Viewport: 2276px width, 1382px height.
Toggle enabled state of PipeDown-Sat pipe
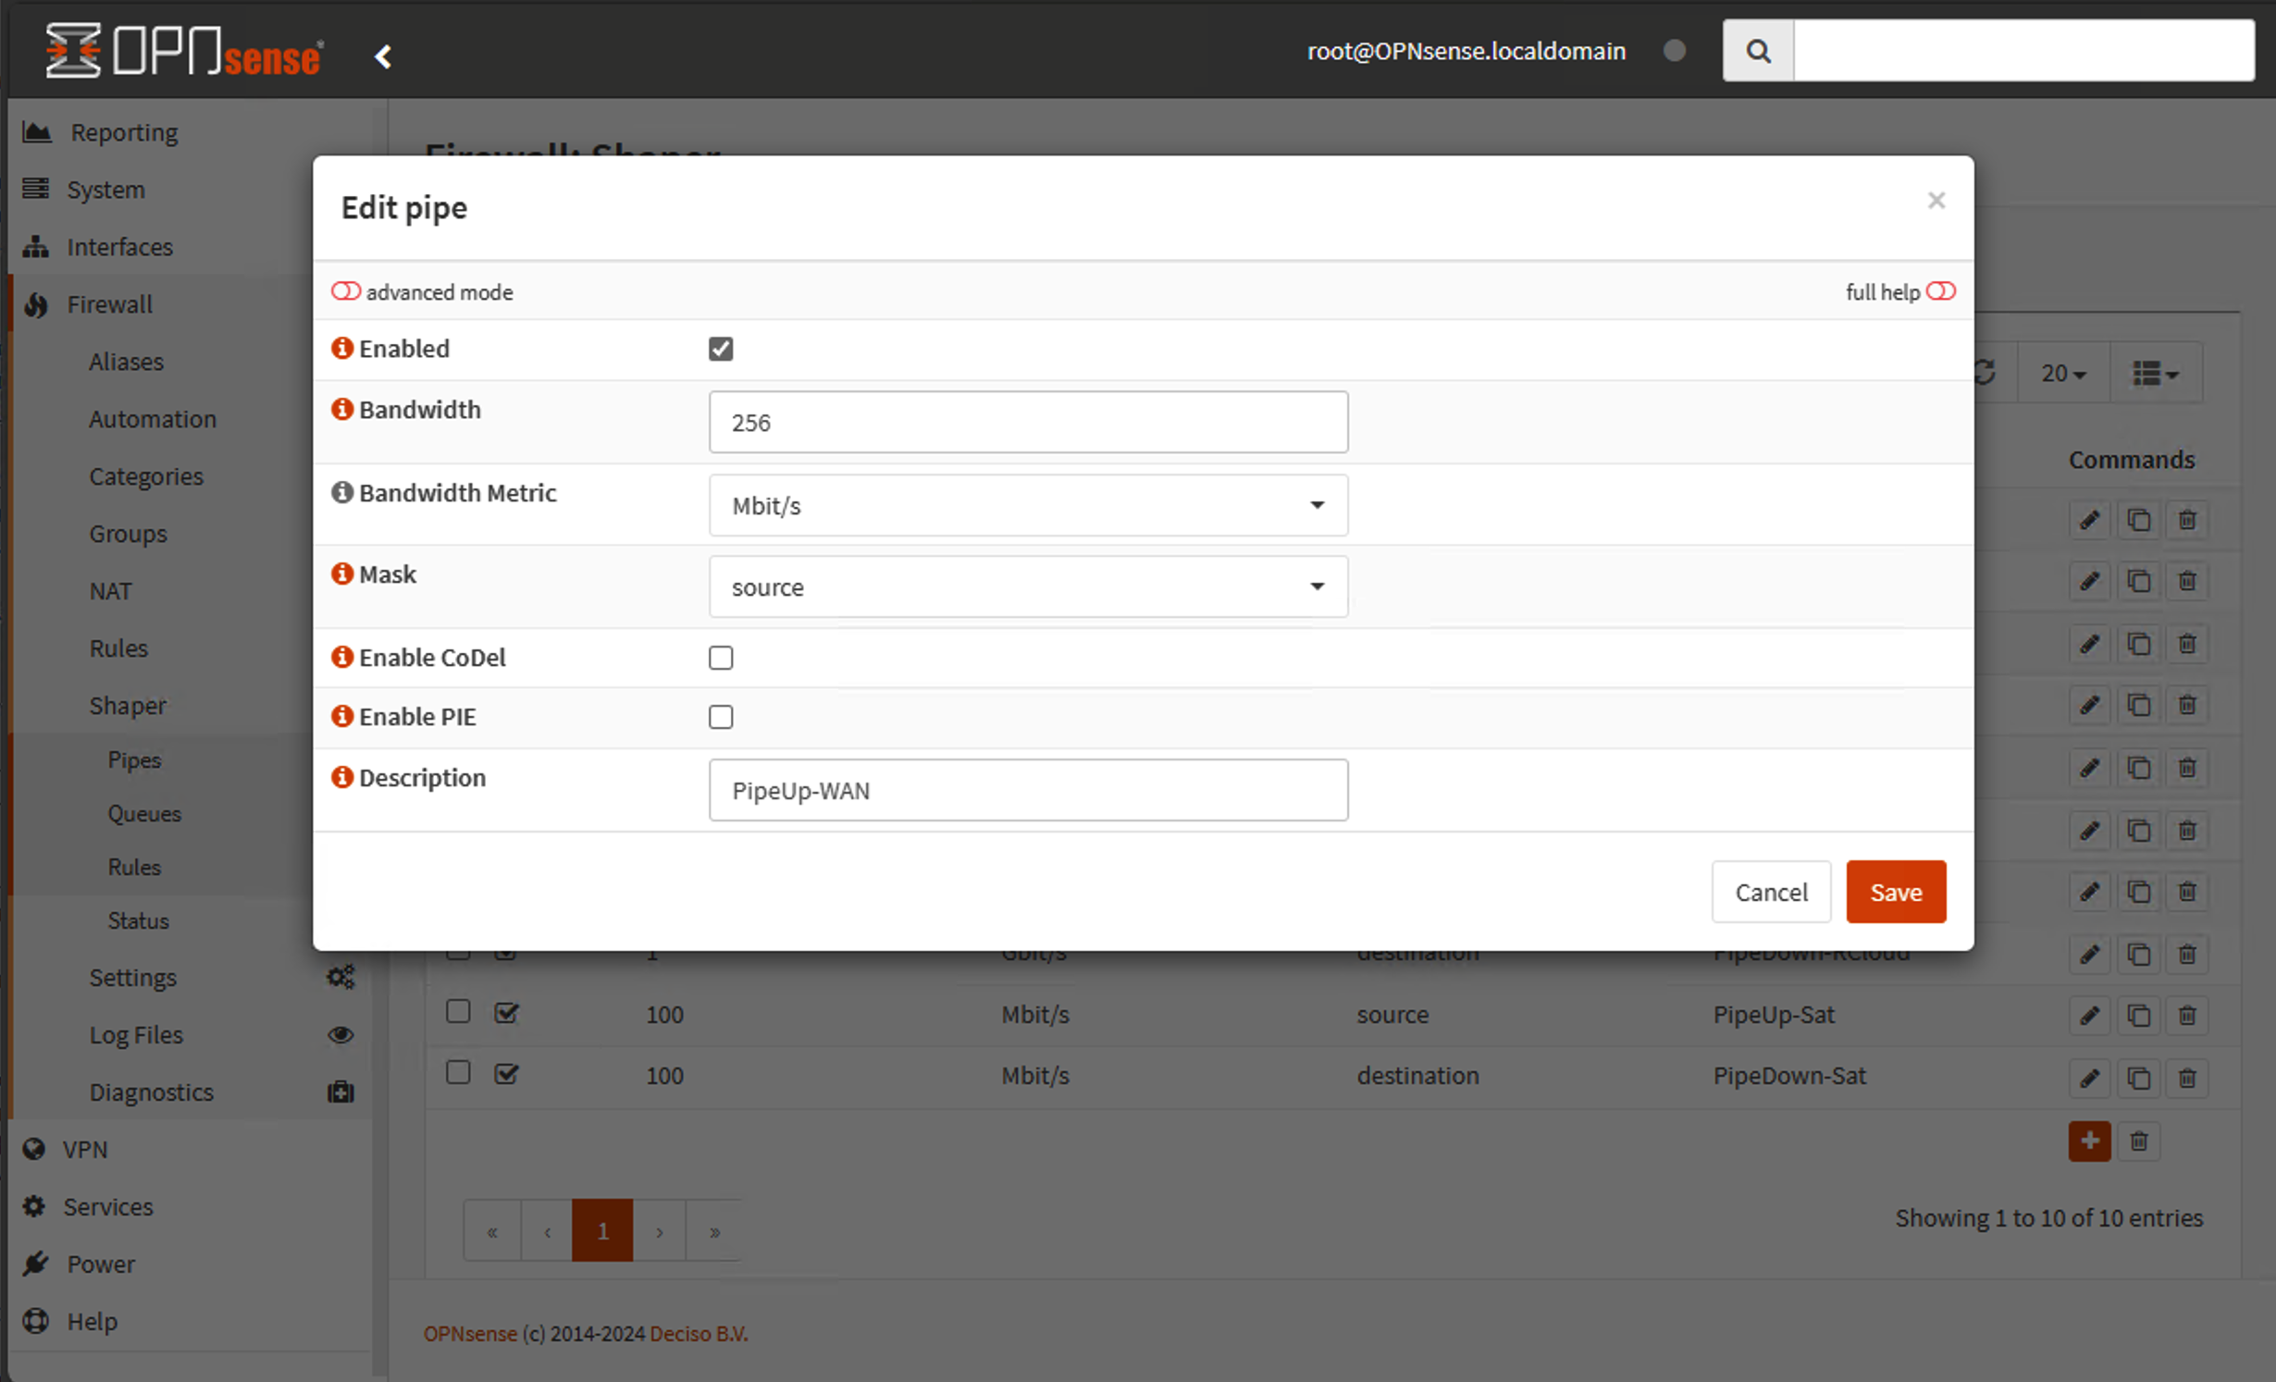[x=506, y=1075]
